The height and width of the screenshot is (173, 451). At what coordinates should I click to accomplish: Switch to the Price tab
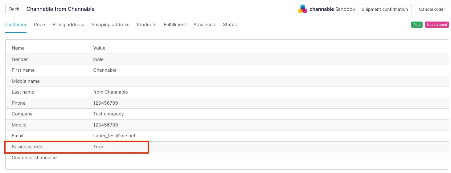tap(39, 25)
